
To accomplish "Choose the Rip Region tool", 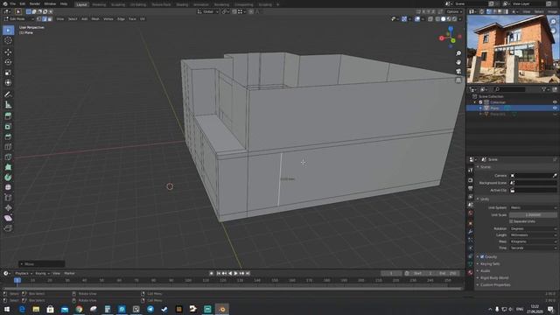I will click(8, 228).
